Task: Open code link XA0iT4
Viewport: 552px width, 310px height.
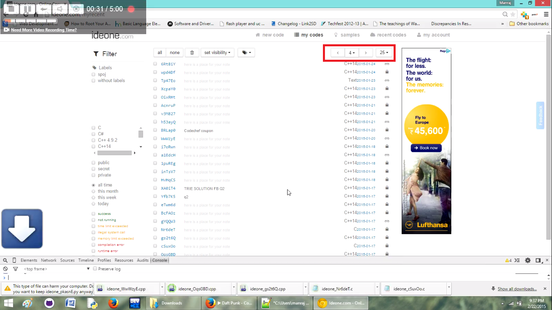Action: [x=168, y=188]
